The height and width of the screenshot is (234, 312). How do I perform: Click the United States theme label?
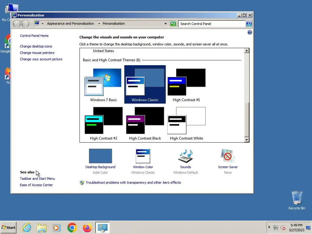click(103, 51)
